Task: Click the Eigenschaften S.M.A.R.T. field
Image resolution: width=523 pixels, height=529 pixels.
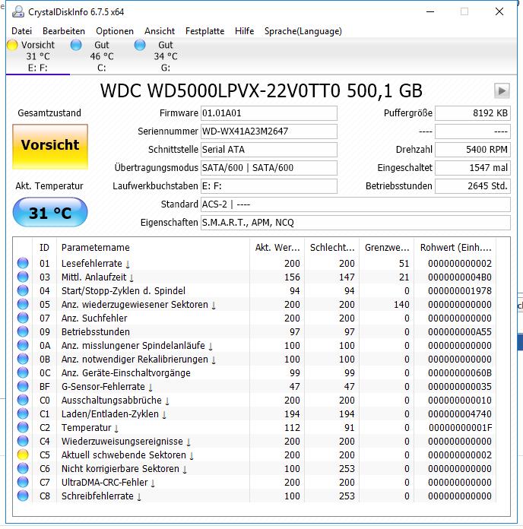Action: coord(356,223)
